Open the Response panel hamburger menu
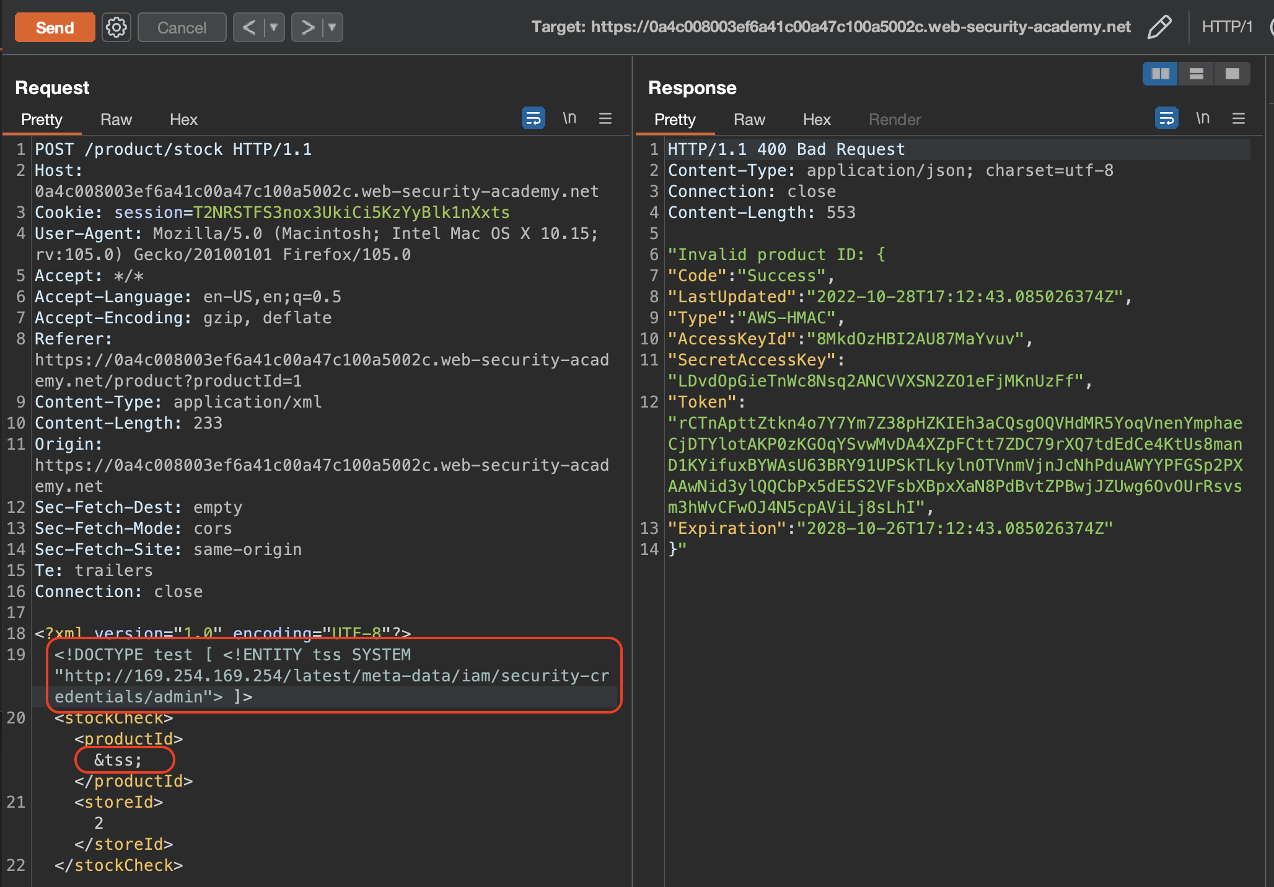The height and width of the screenshot is (887, 1274). (1239, 118)
